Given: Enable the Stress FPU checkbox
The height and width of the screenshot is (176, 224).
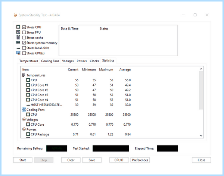Looking at the screenshot, I should click(24, 32).
